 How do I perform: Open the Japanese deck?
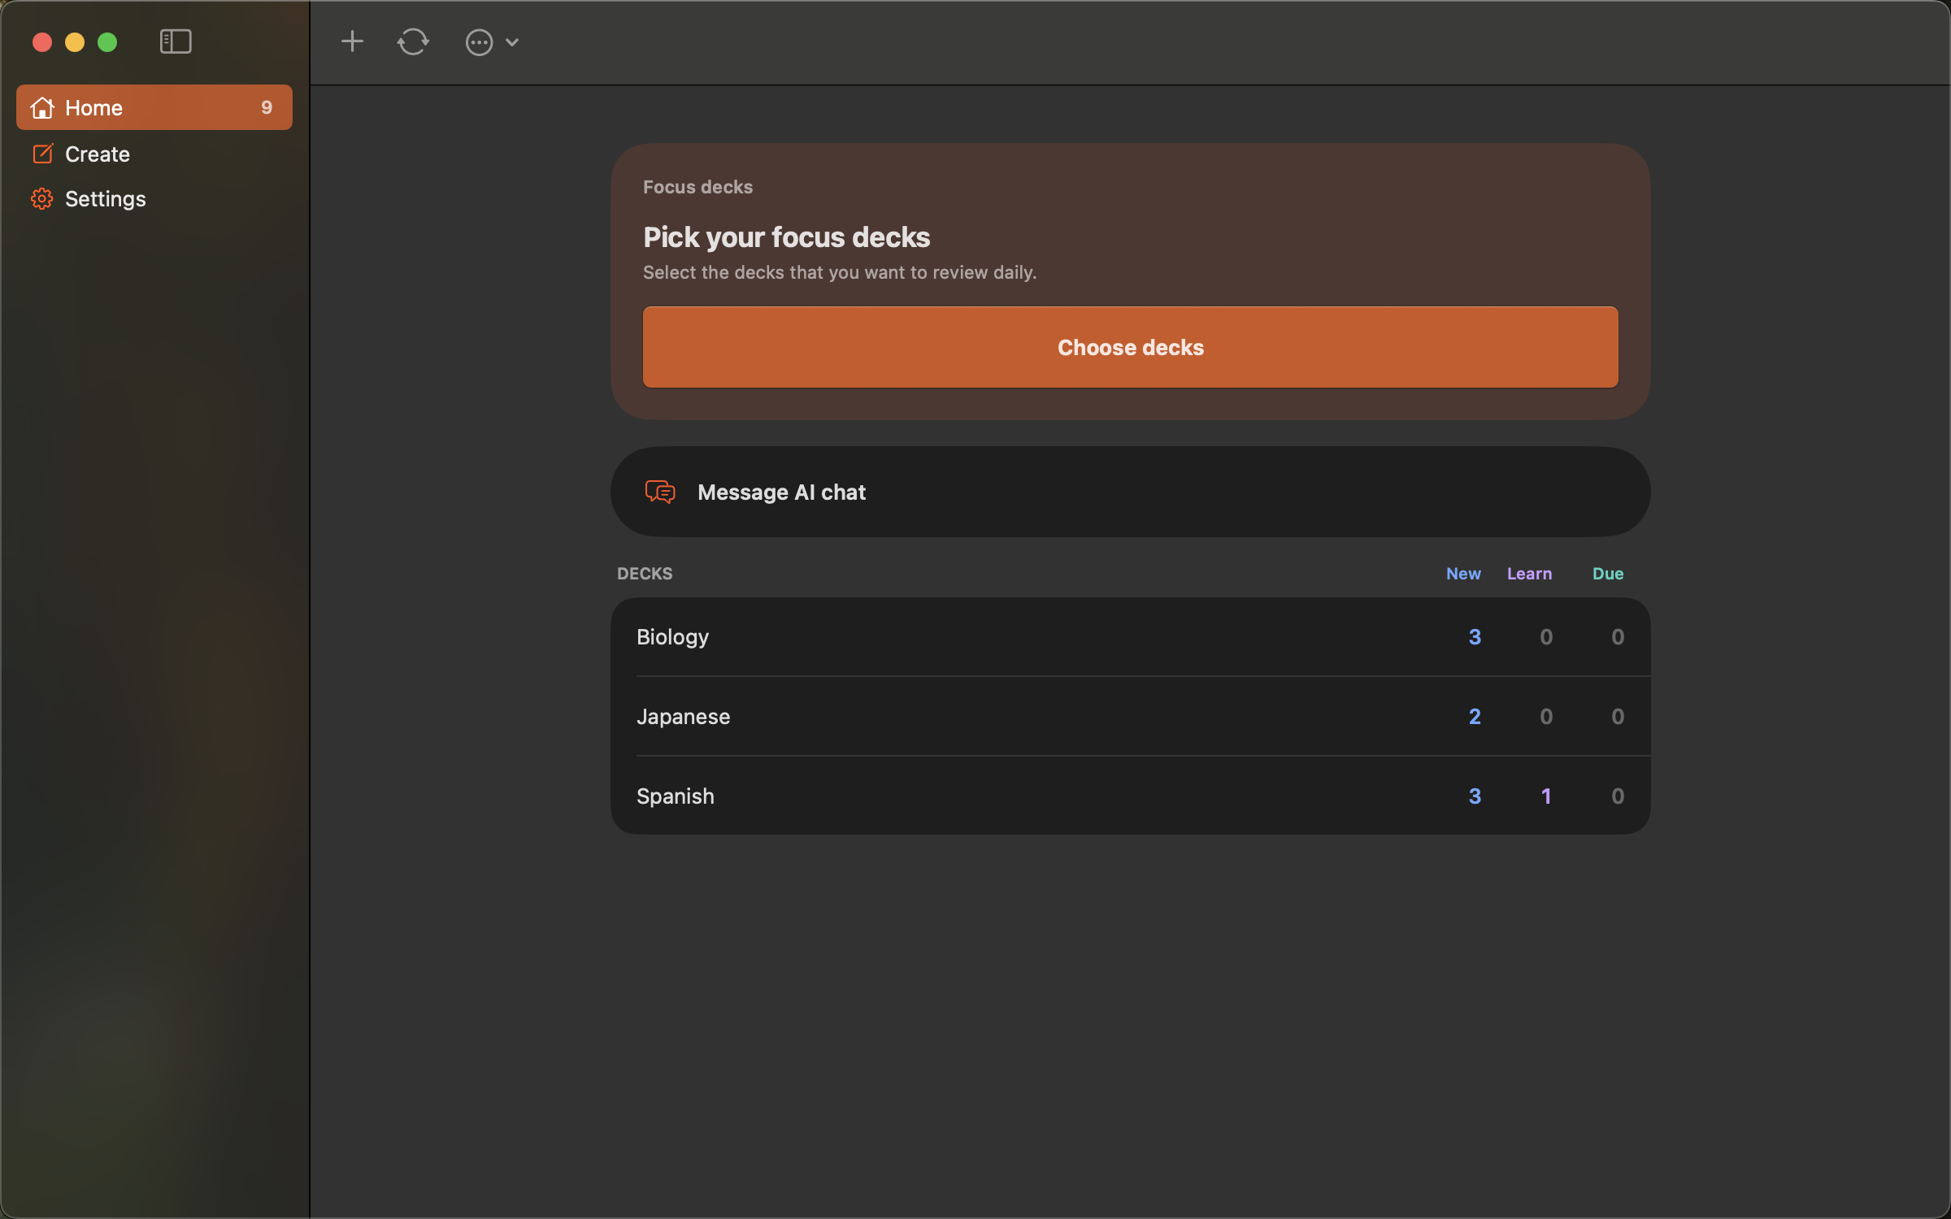(x=1130, y=716)
